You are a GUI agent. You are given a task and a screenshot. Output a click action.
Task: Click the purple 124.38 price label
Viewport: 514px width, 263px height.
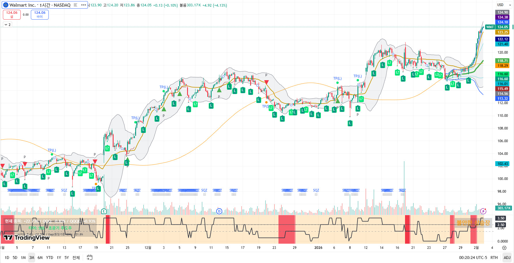click(x=502, y=17)
